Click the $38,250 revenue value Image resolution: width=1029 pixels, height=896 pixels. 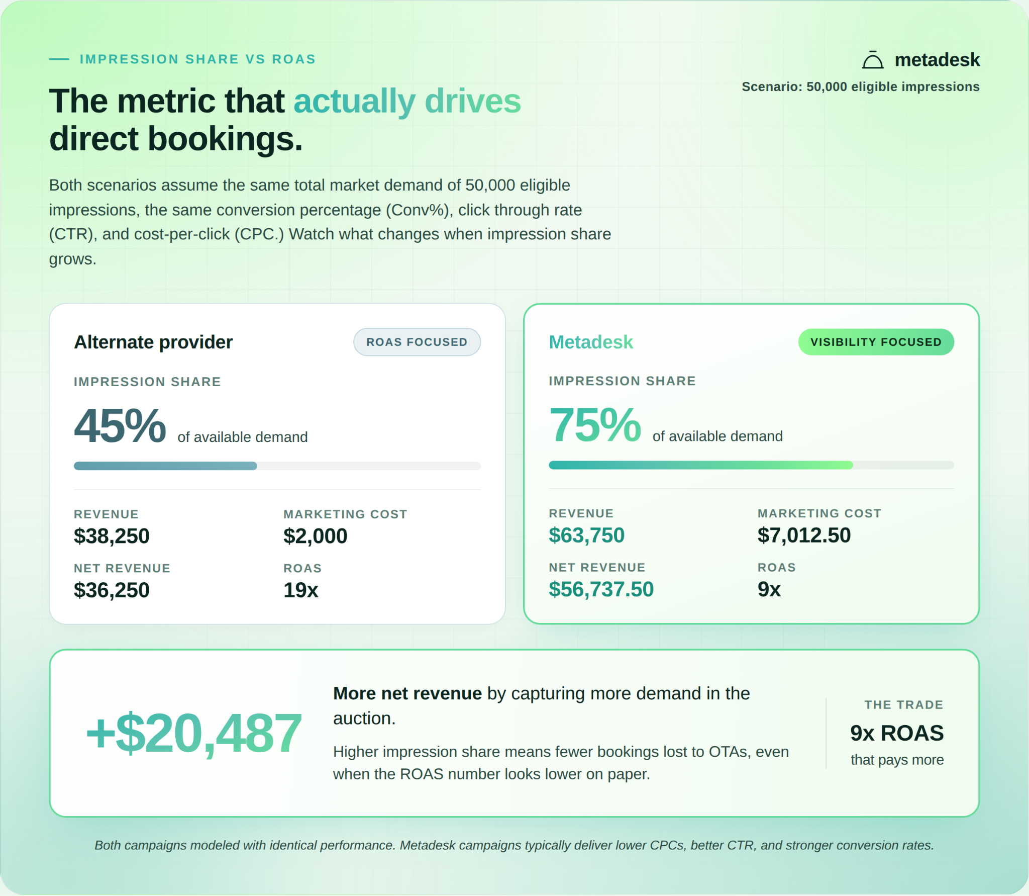click(112, 536)
